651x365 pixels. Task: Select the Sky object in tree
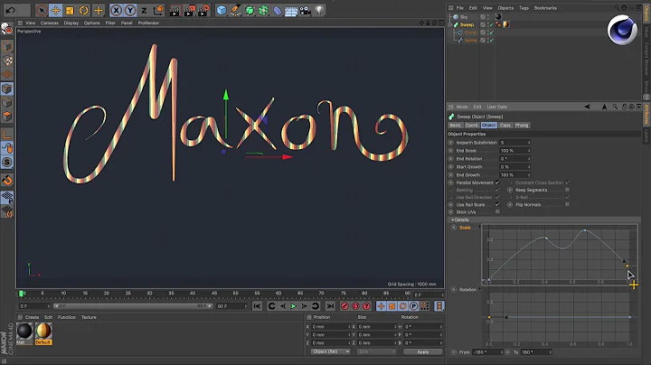464,17
